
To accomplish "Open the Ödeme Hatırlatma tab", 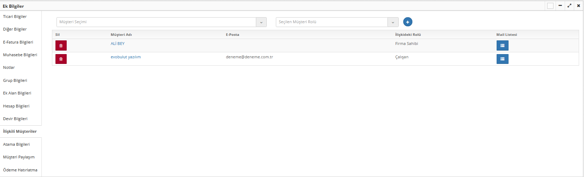I will click(x=20, y=170).
